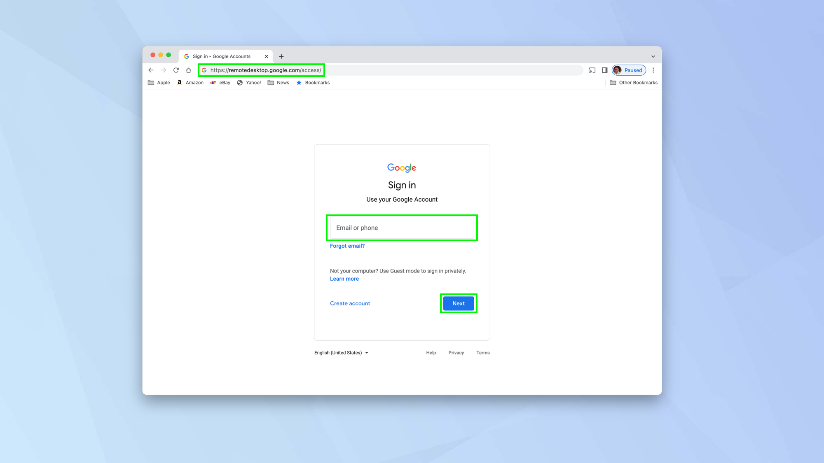Click the home button icon
Viewport: 824px width, 463px height.
(189, 70)
